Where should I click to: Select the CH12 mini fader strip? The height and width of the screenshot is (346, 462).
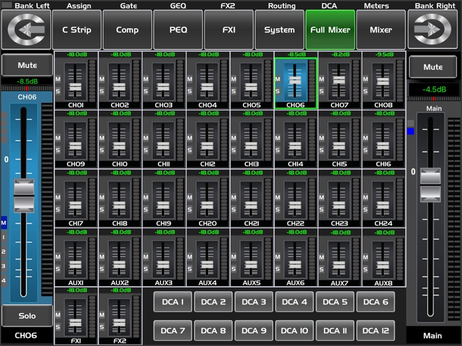point(208,139)
